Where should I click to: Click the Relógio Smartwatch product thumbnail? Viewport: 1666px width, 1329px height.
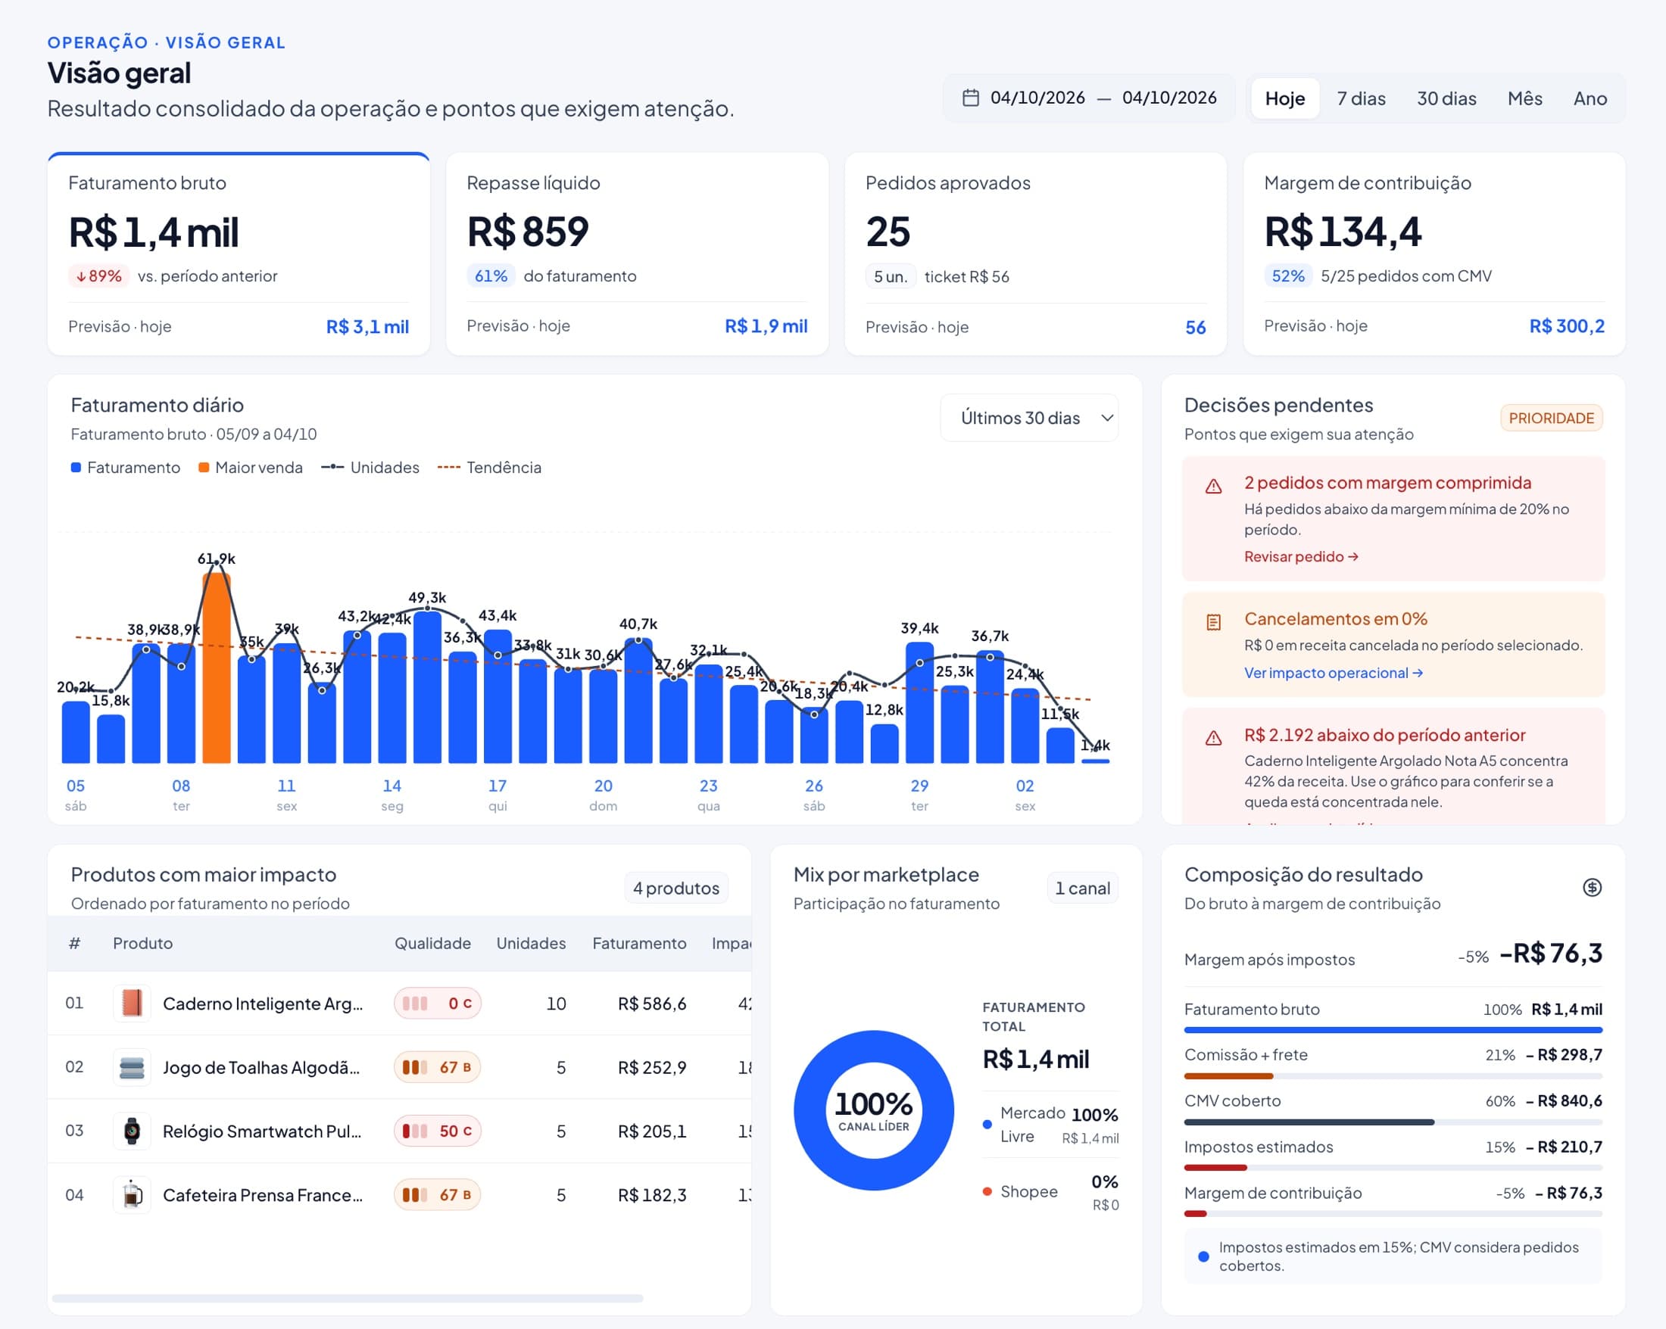[132, 1131]
